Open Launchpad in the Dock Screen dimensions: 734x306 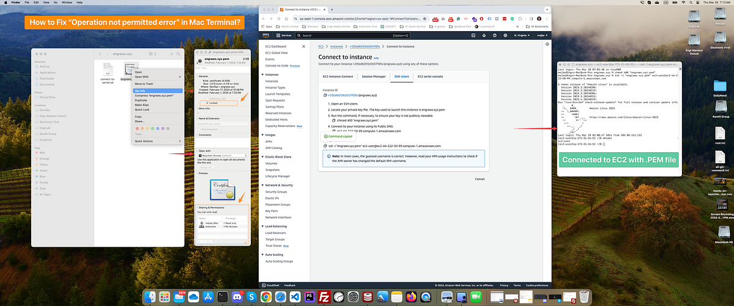[x=165, y=297]
